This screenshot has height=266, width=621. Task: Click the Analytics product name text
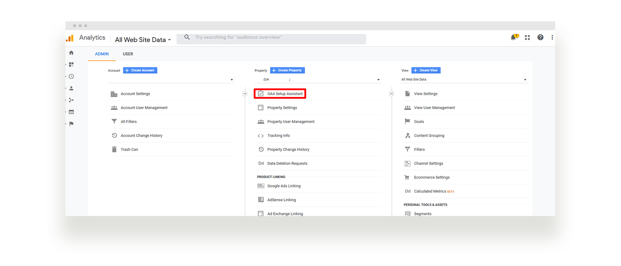92,38
